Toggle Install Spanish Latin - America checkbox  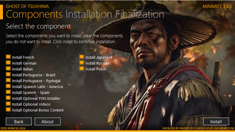[x=8, y=86]
